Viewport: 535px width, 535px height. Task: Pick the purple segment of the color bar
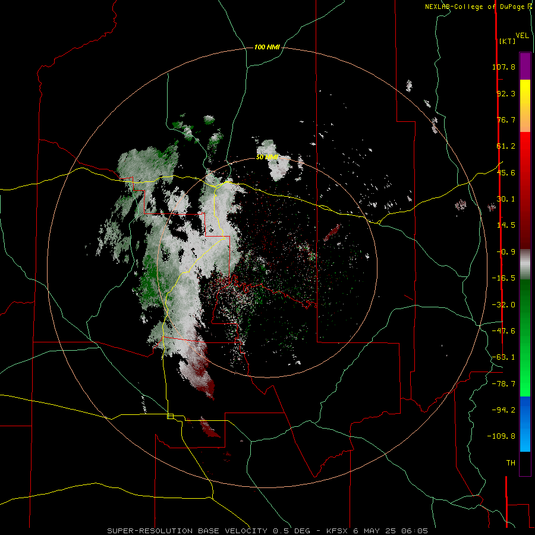[525, 66]
